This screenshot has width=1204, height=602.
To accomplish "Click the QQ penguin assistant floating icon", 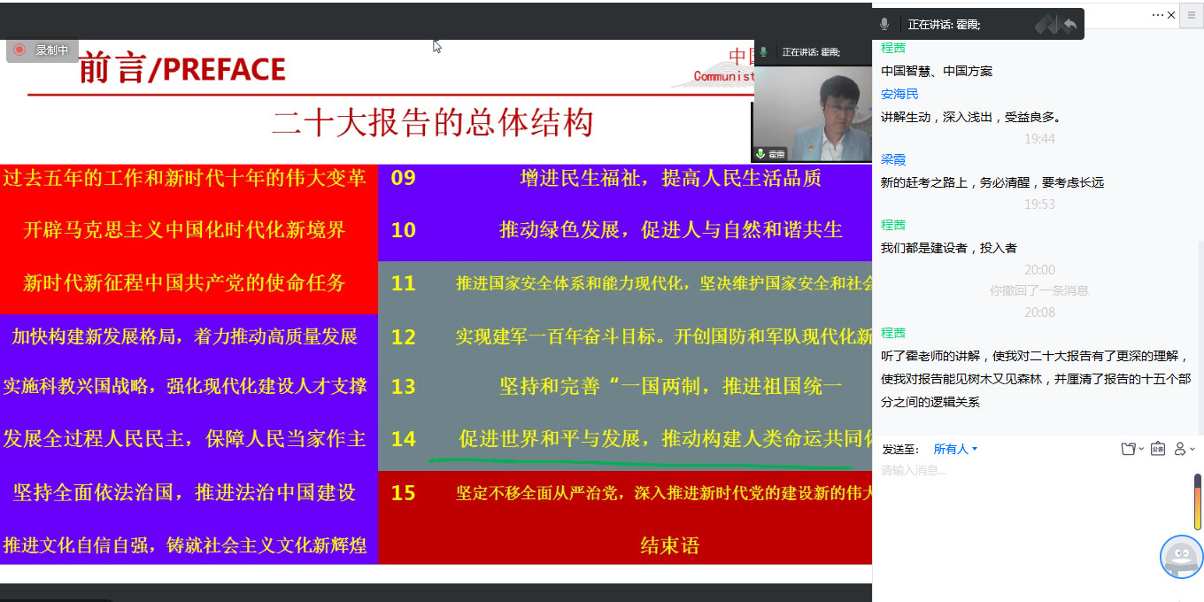I will [x=1182, y=557].
